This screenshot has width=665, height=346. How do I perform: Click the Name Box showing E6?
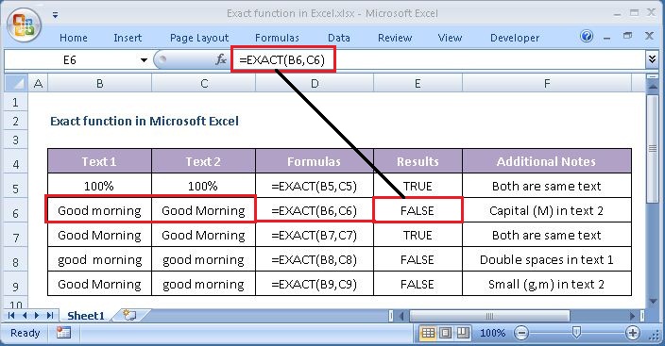pos(70,60)
